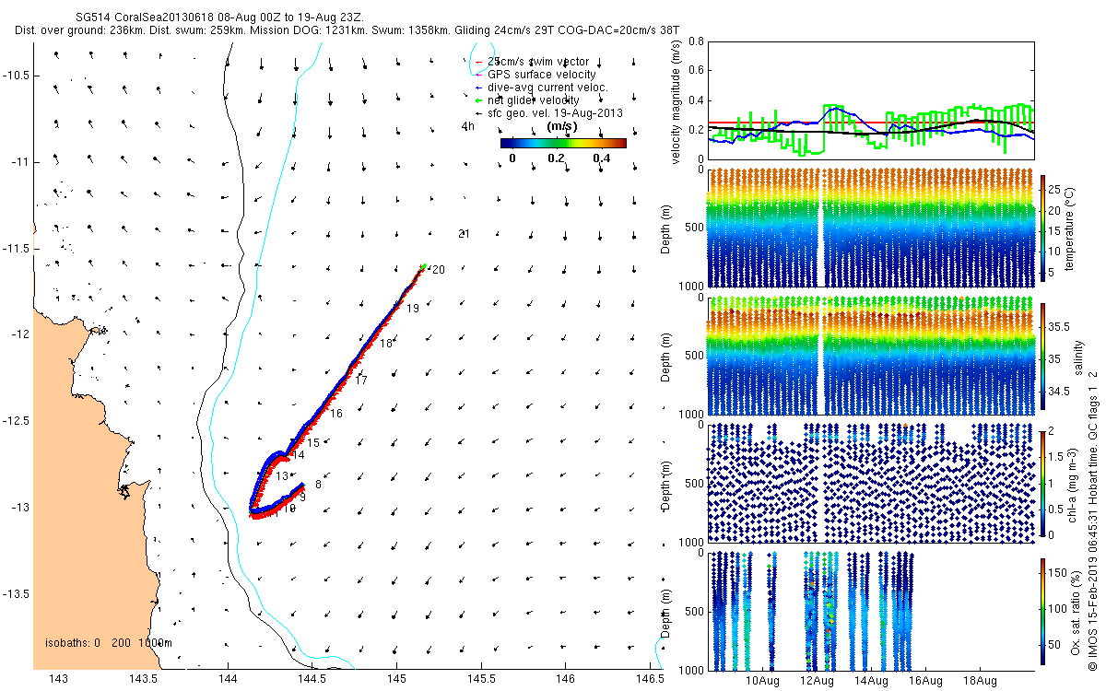Click longitude tick '145.5' on the map axis

(480, 680)
